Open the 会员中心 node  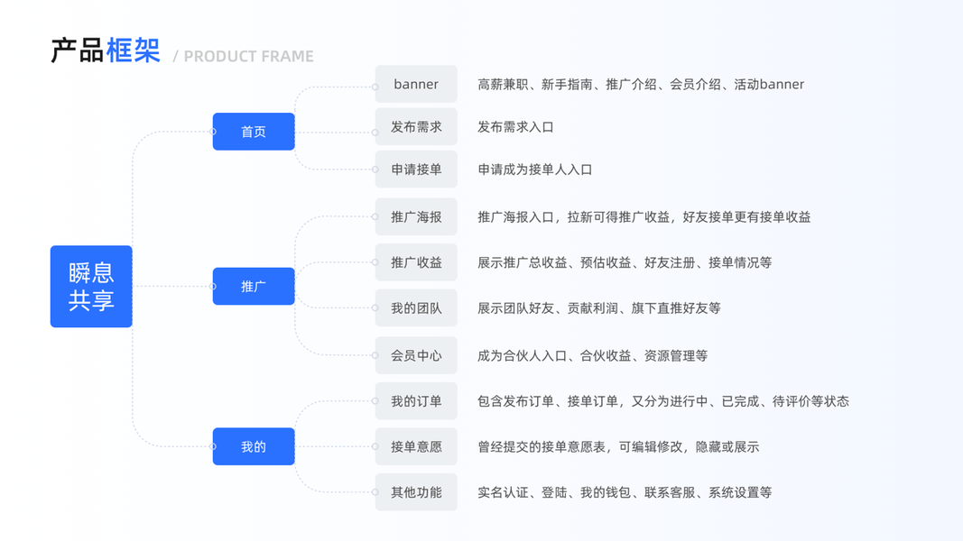click(416, 355)
